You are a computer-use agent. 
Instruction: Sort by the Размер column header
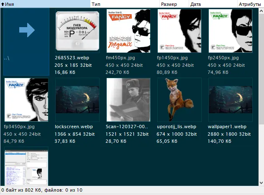[174, 4]
